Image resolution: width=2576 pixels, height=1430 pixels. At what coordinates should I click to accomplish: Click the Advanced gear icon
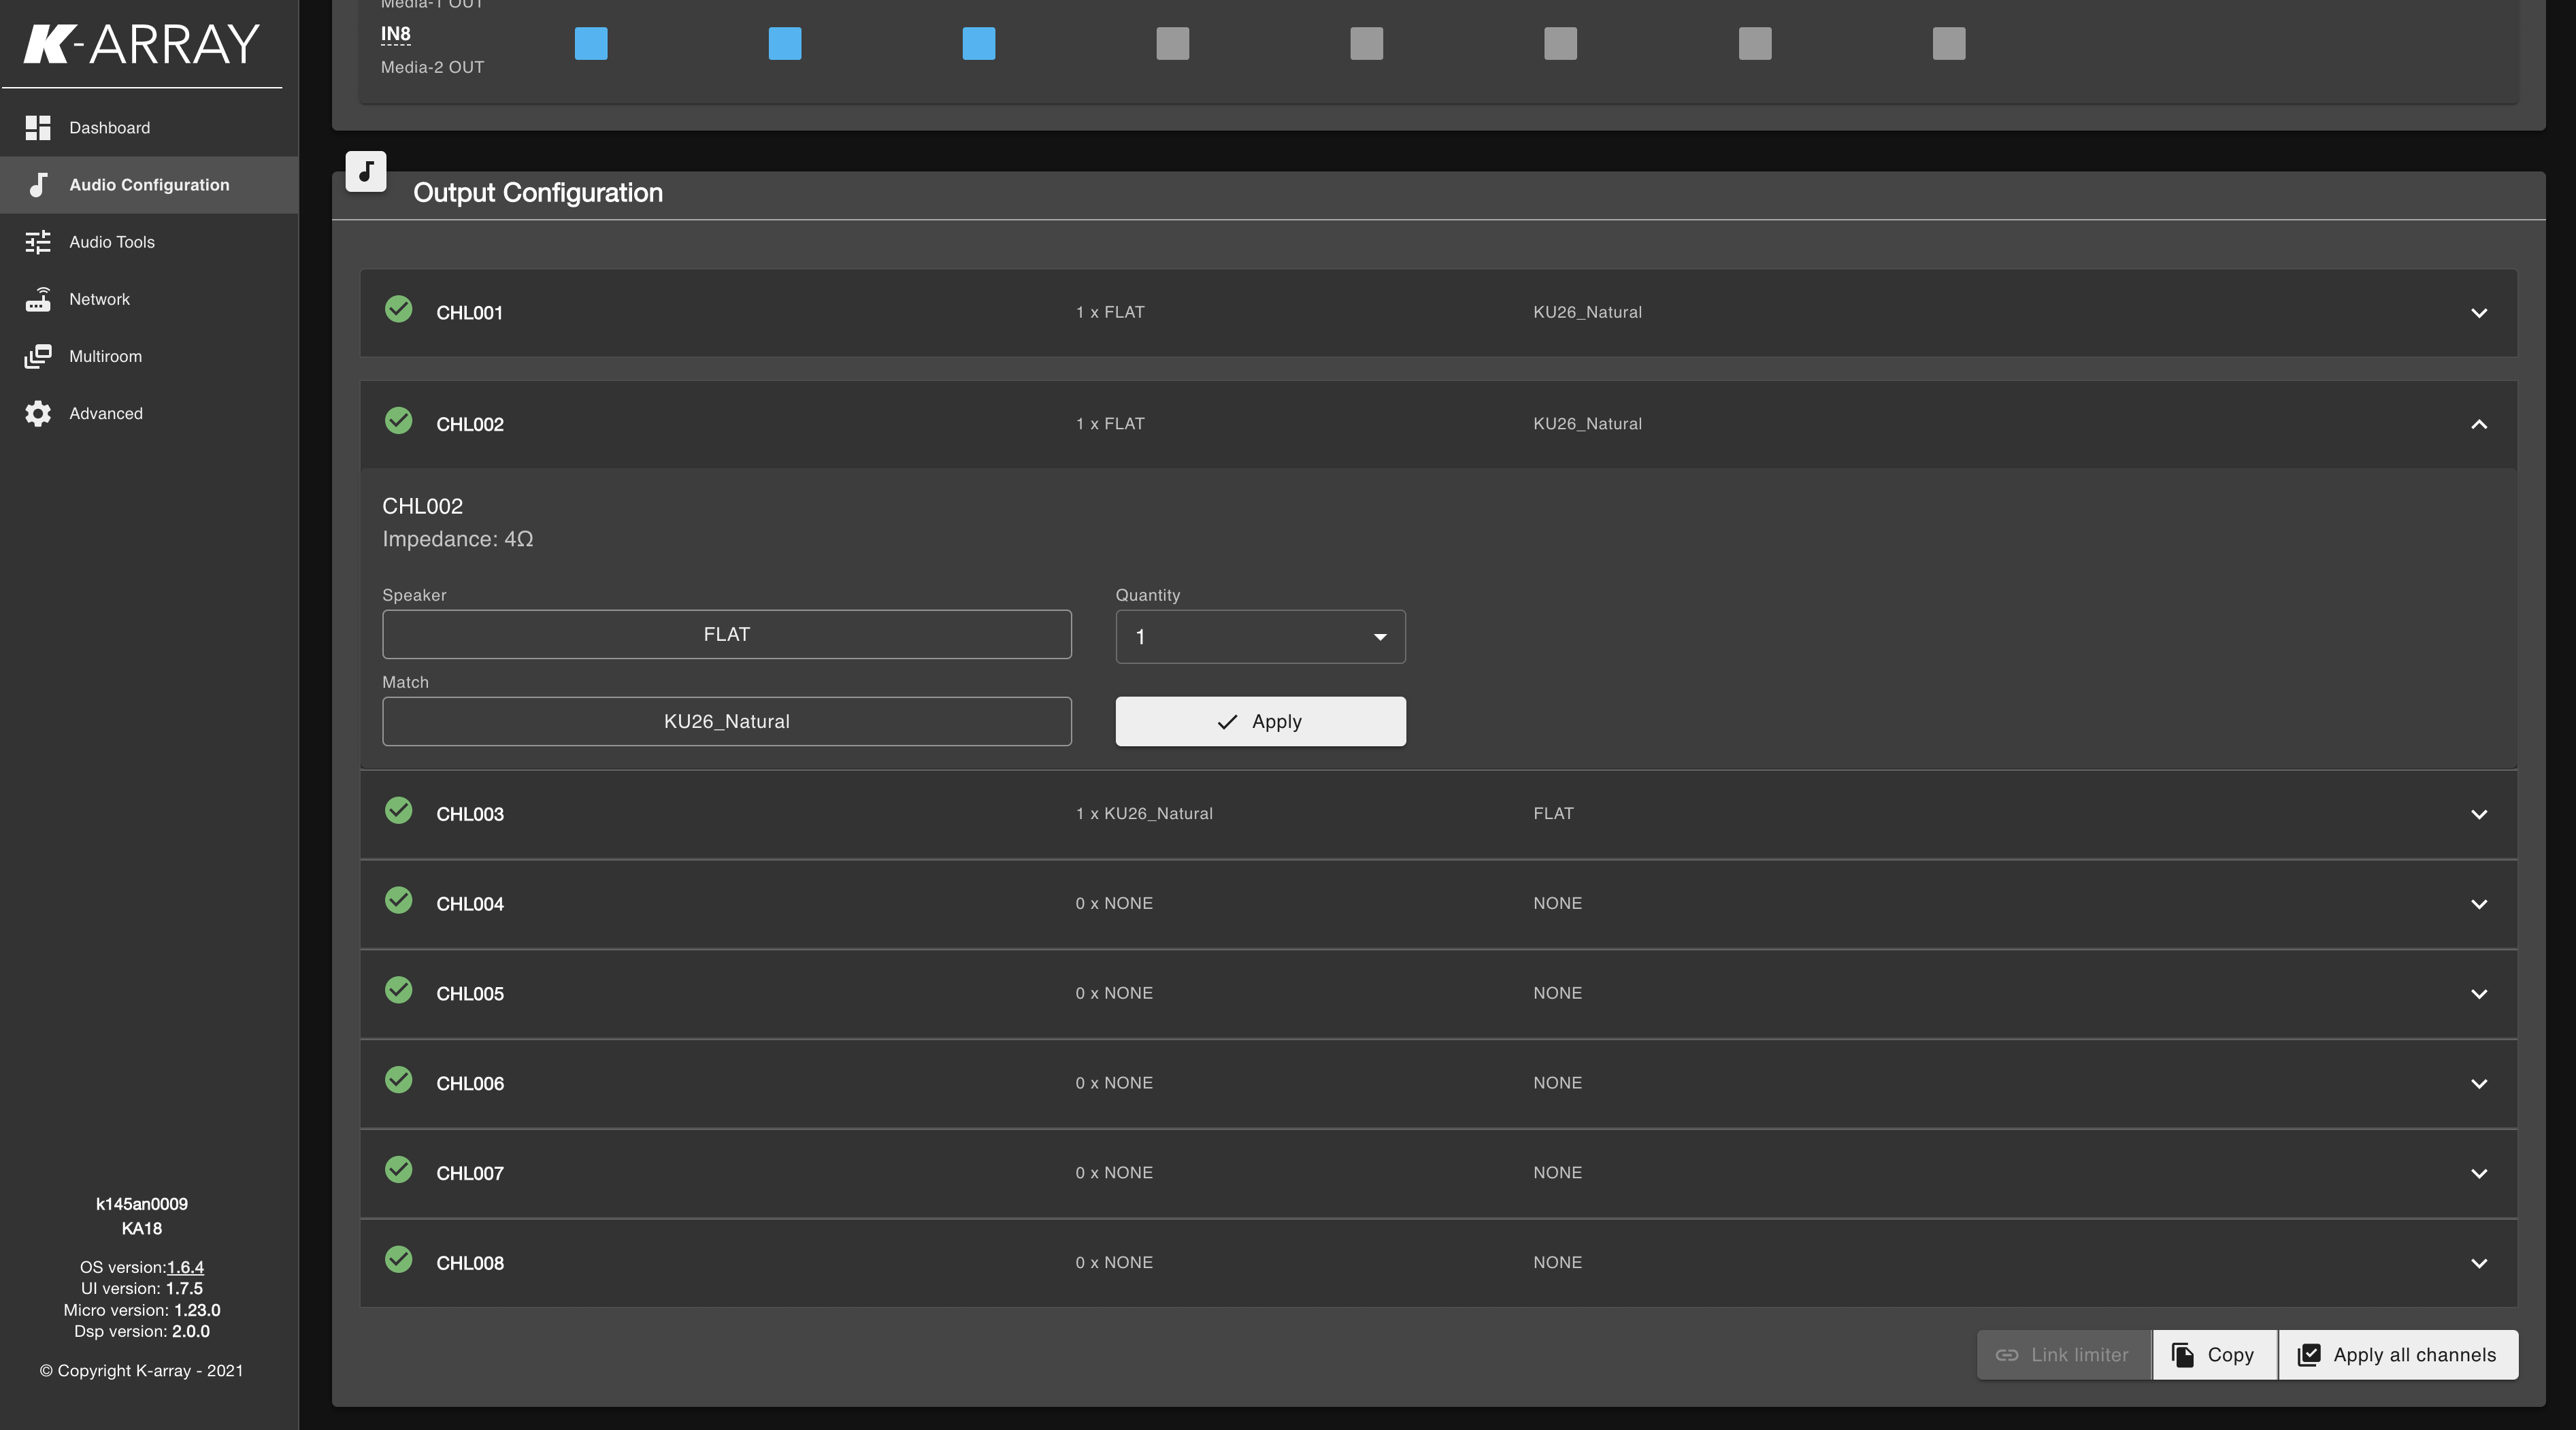tap(38, 413)
